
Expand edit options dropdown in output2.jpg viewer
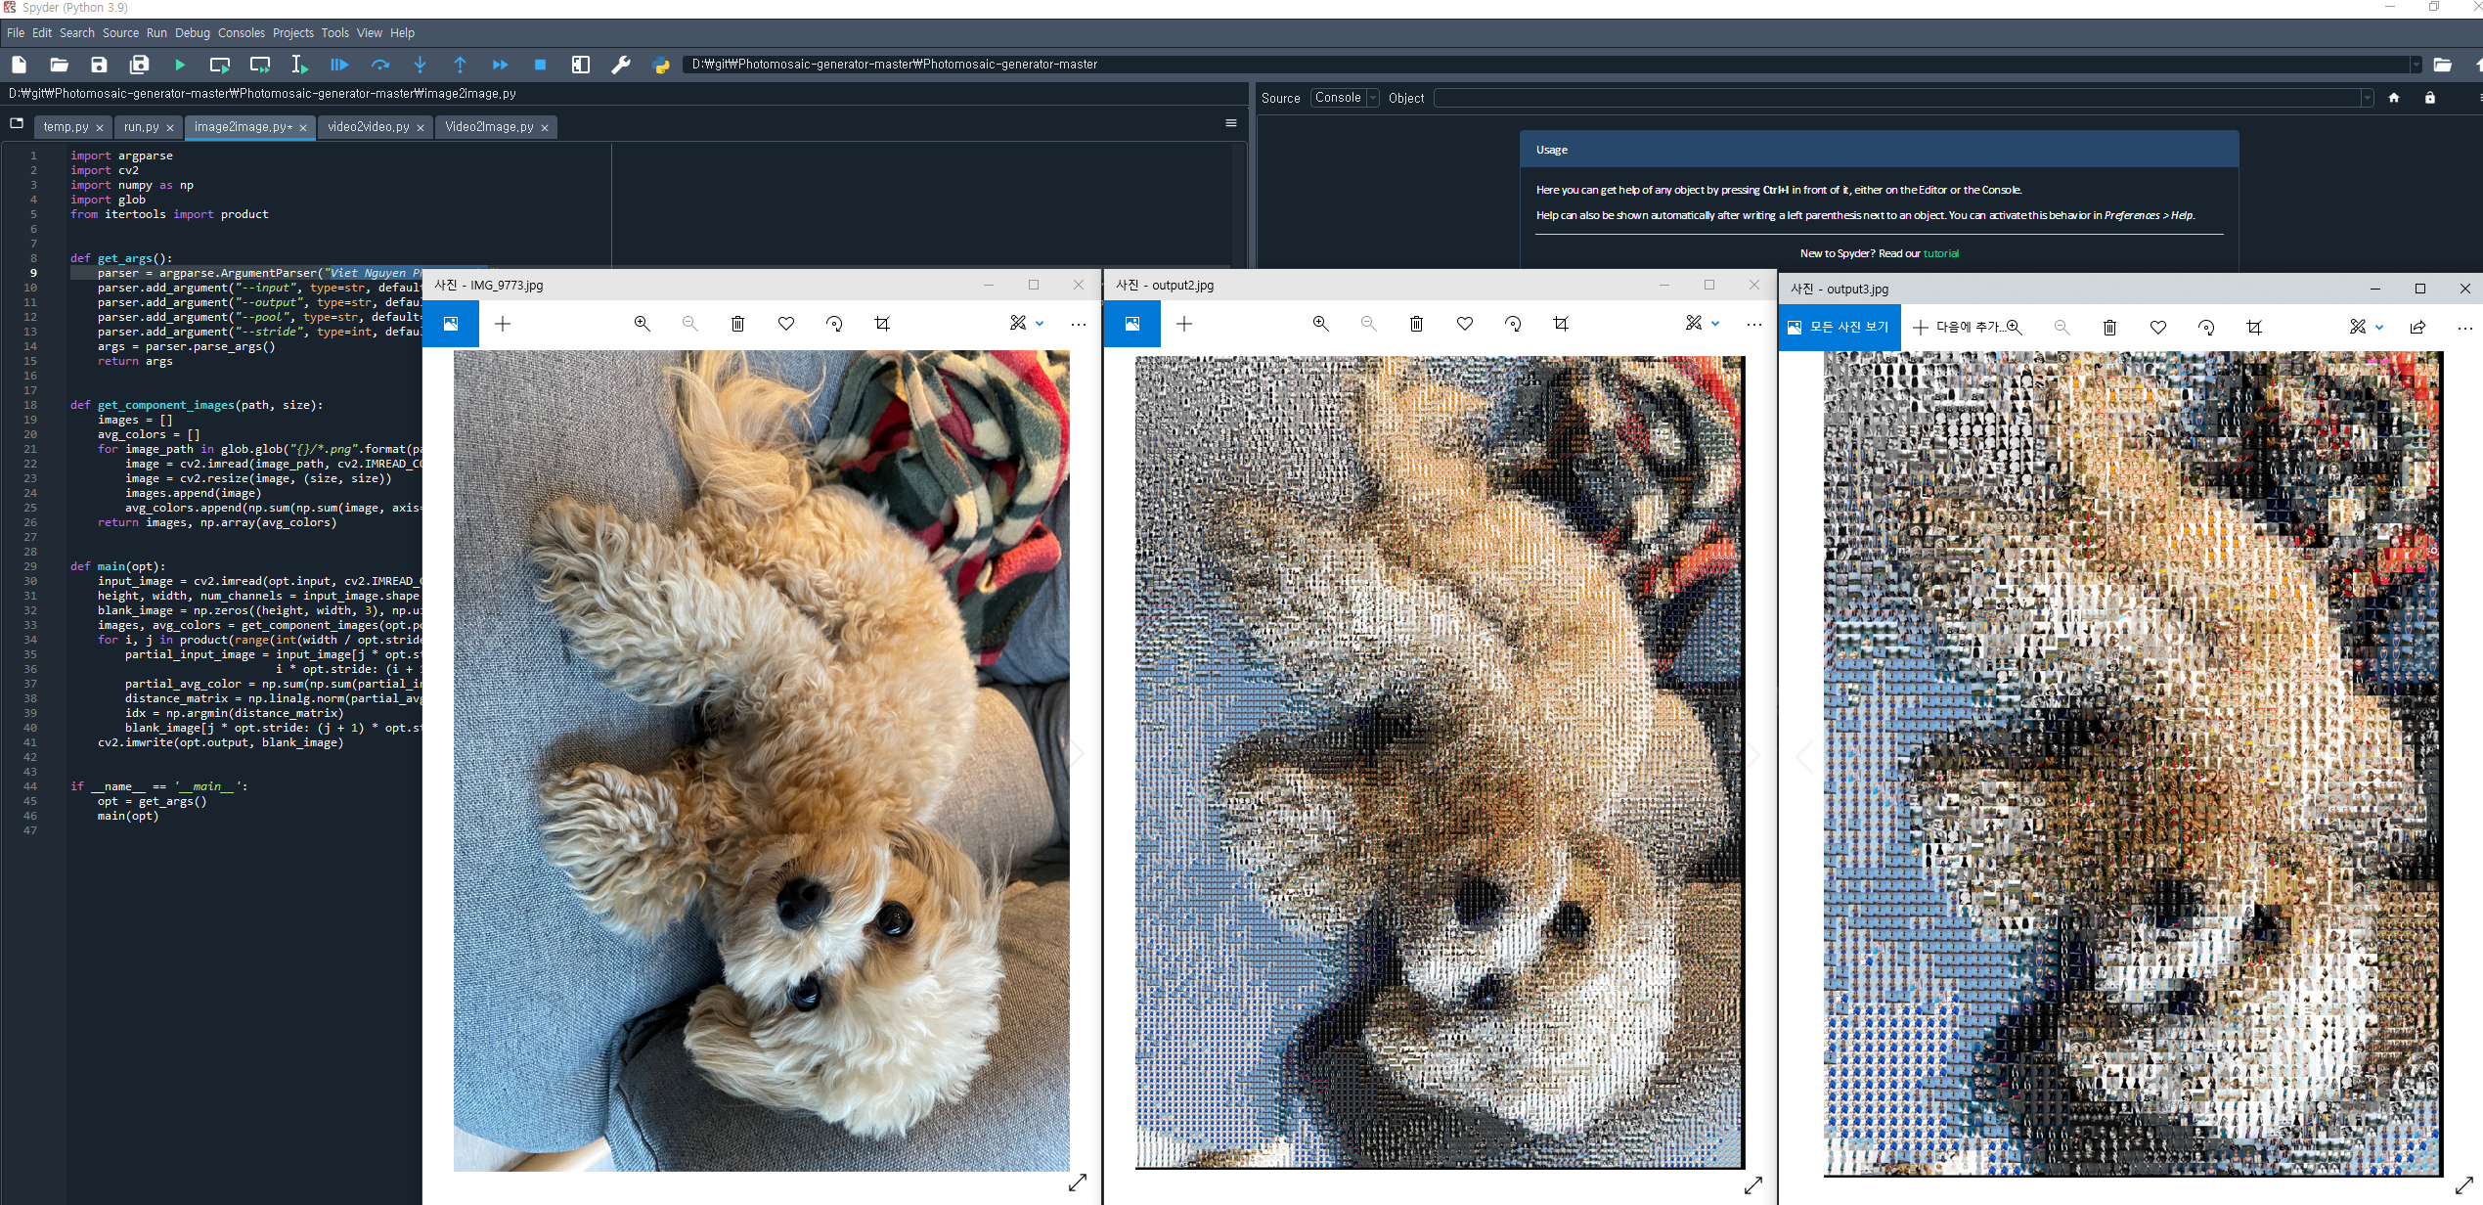pos(1715,324)
